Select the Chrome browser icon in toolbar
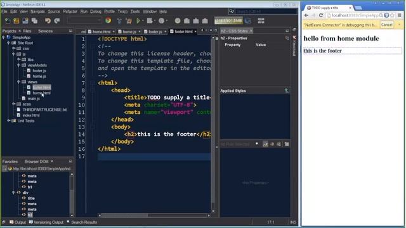Image resolution: width=406 pixels, height=228 pixels. pyautogui.click(x=108, y=21)
